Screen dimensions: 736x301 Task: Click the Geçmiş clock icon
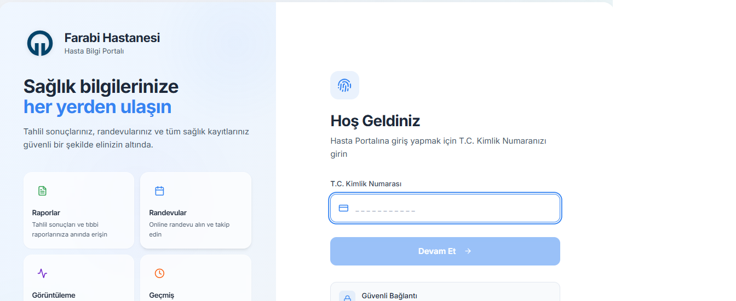[x=159, y=273]
